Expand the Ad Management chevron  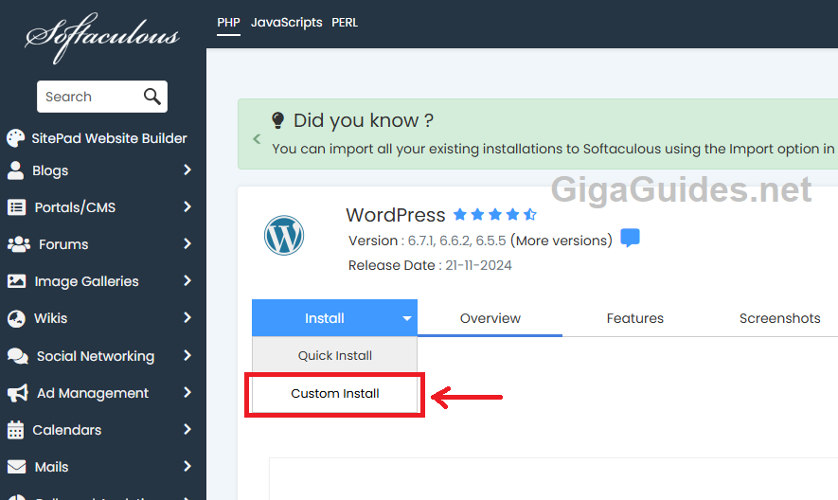tap(187, 392)
